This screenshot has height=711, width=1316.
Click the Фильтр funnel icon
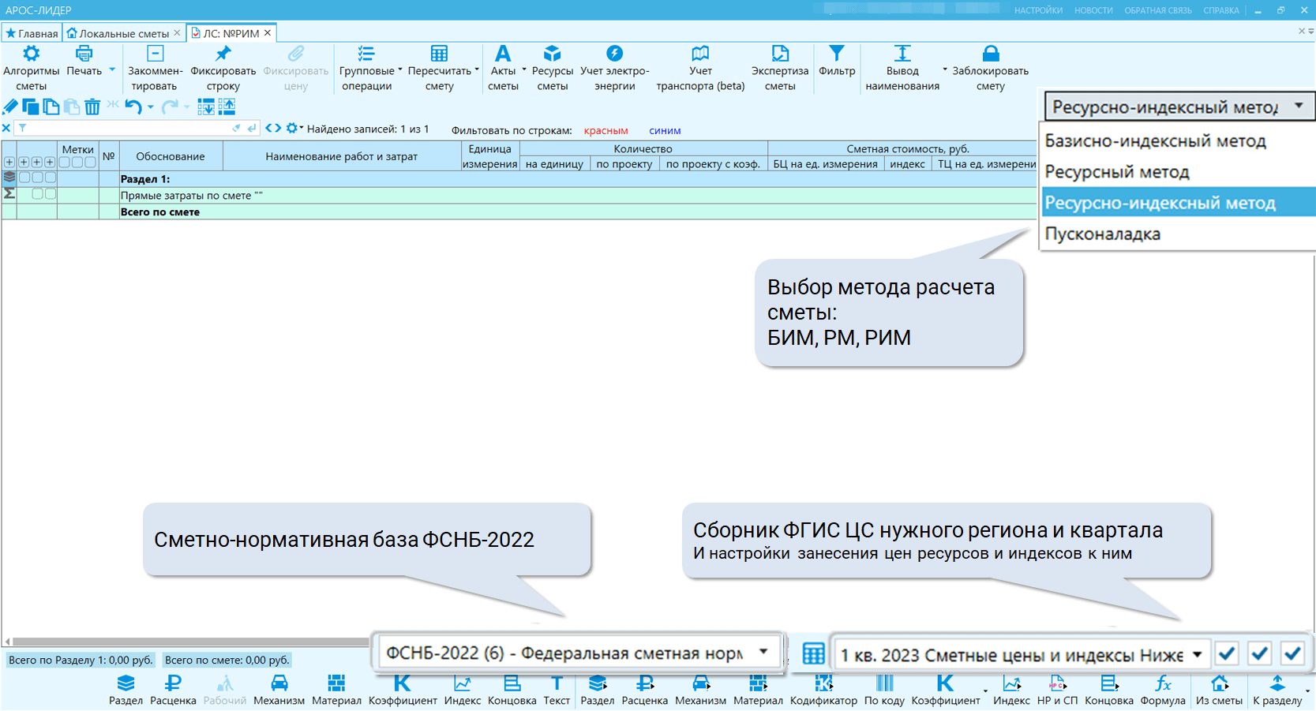837,54
